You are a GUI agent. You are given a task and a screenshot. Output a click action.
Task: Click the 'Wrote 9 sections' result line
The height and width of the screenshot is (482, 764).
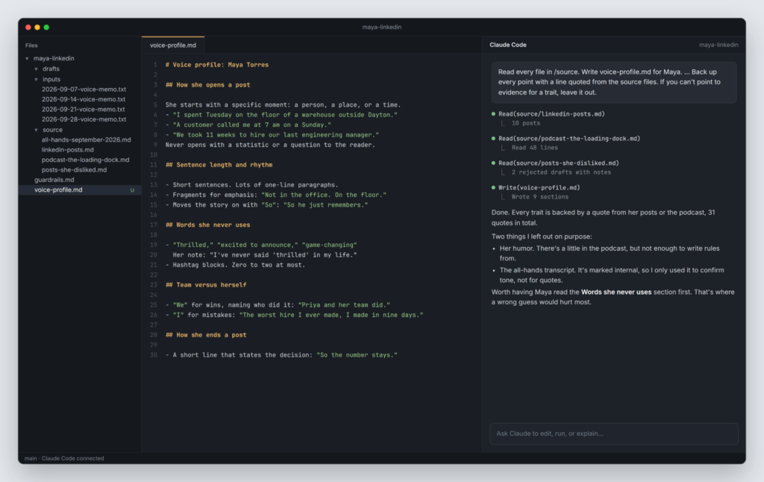[540, 197]
